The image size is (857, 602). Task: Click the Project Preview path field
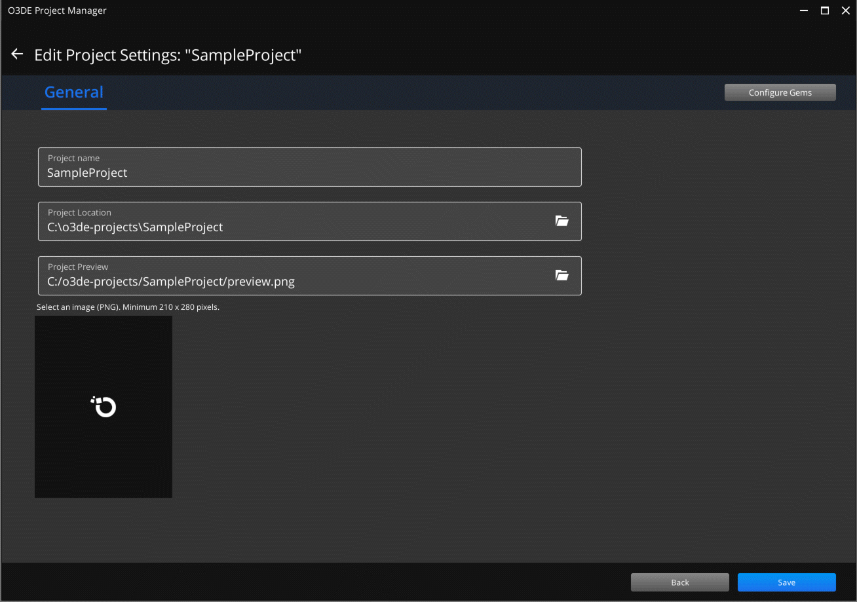point(262,281)
